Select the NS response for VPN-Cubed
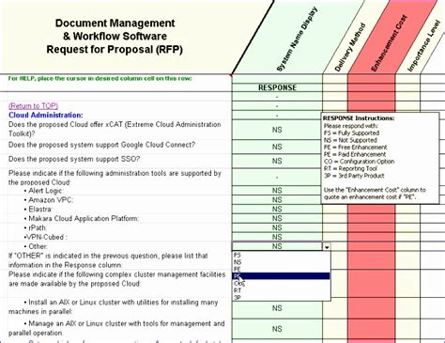 click(277, 237)
